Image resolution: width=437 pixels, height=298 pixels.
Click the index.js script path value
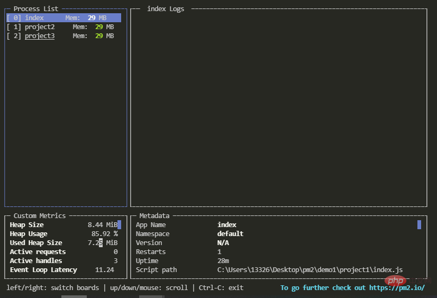[x=310, y=270]
